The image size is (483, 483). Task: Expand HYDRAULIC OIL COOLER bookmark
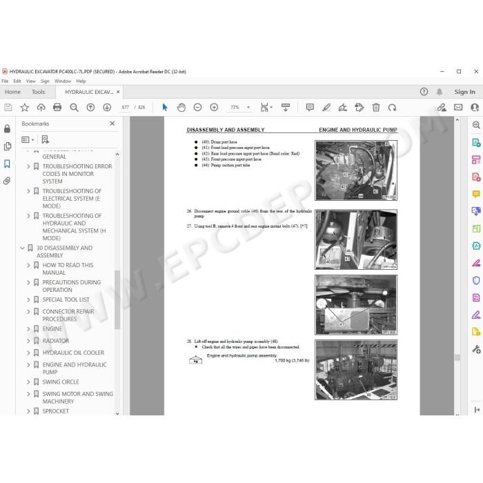pos(28,353)
